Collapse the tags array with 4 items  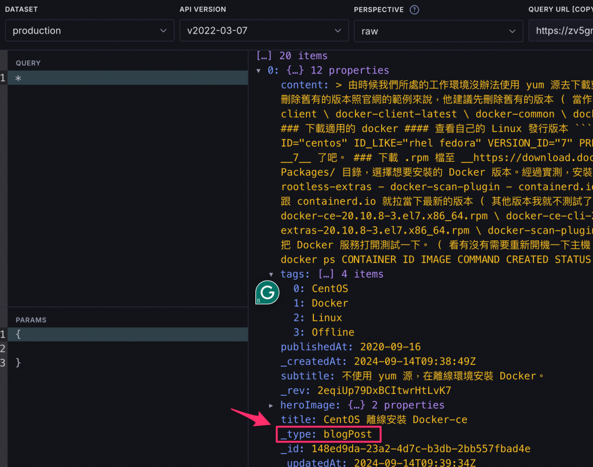(x=271, y=275)
